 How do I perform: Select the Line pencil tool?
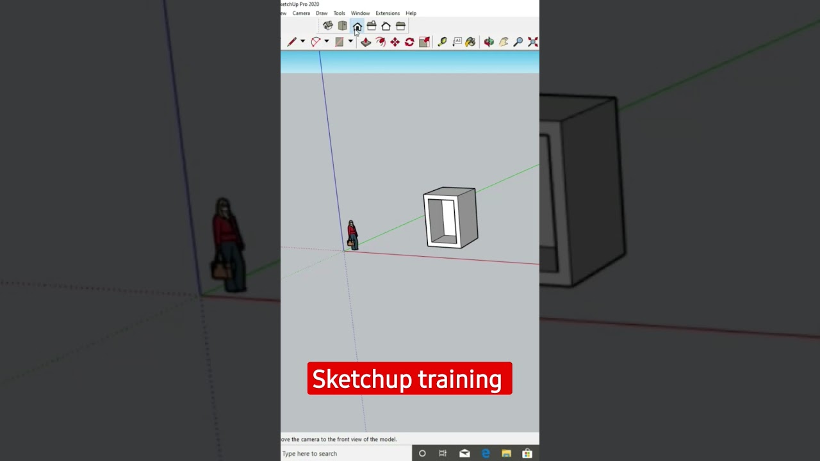tap(292, 42)
